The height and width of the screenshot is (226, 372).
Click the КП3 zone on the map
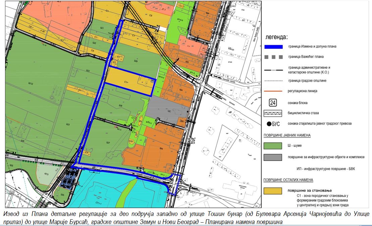coord(46,174)
